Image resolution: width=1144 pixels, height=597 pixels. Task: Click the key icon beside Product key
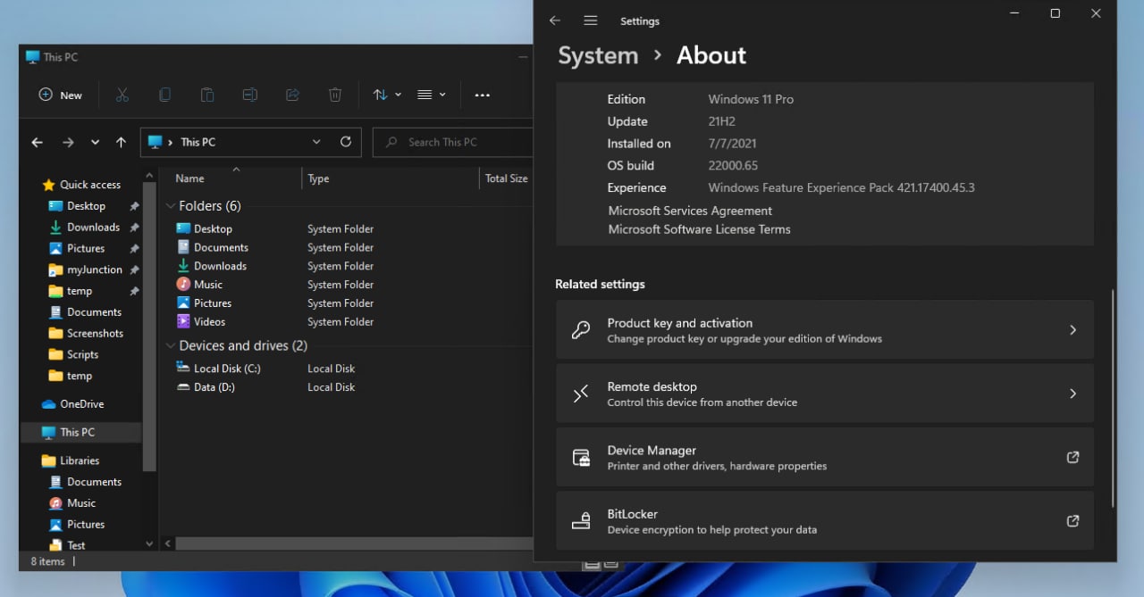(x=581, y=330)
